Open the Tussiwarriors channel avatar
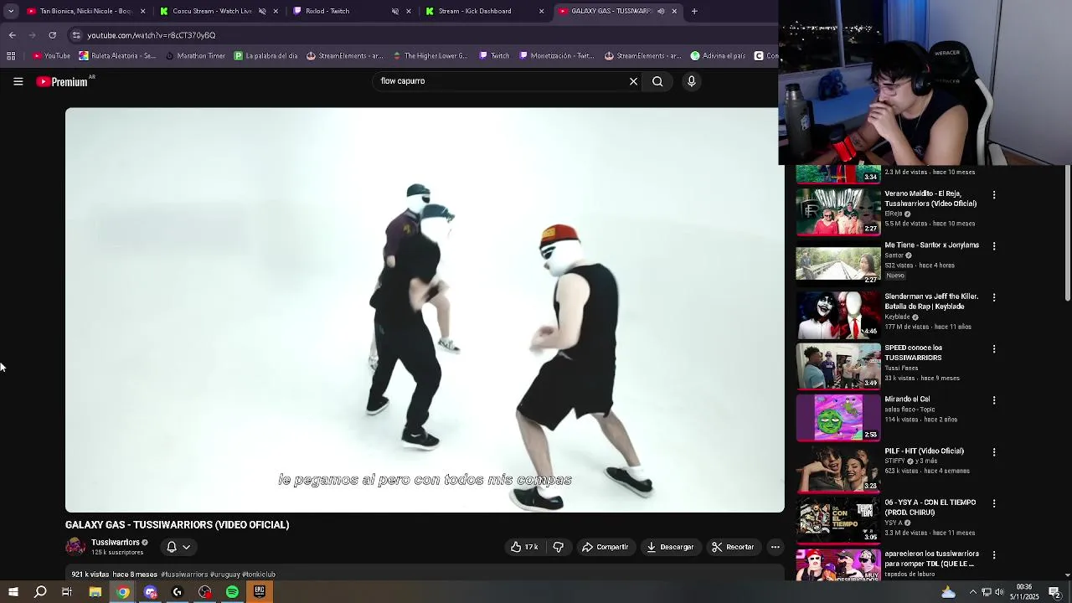The image size is (1072, 603). pyautogui.click(x=75, y=547)
